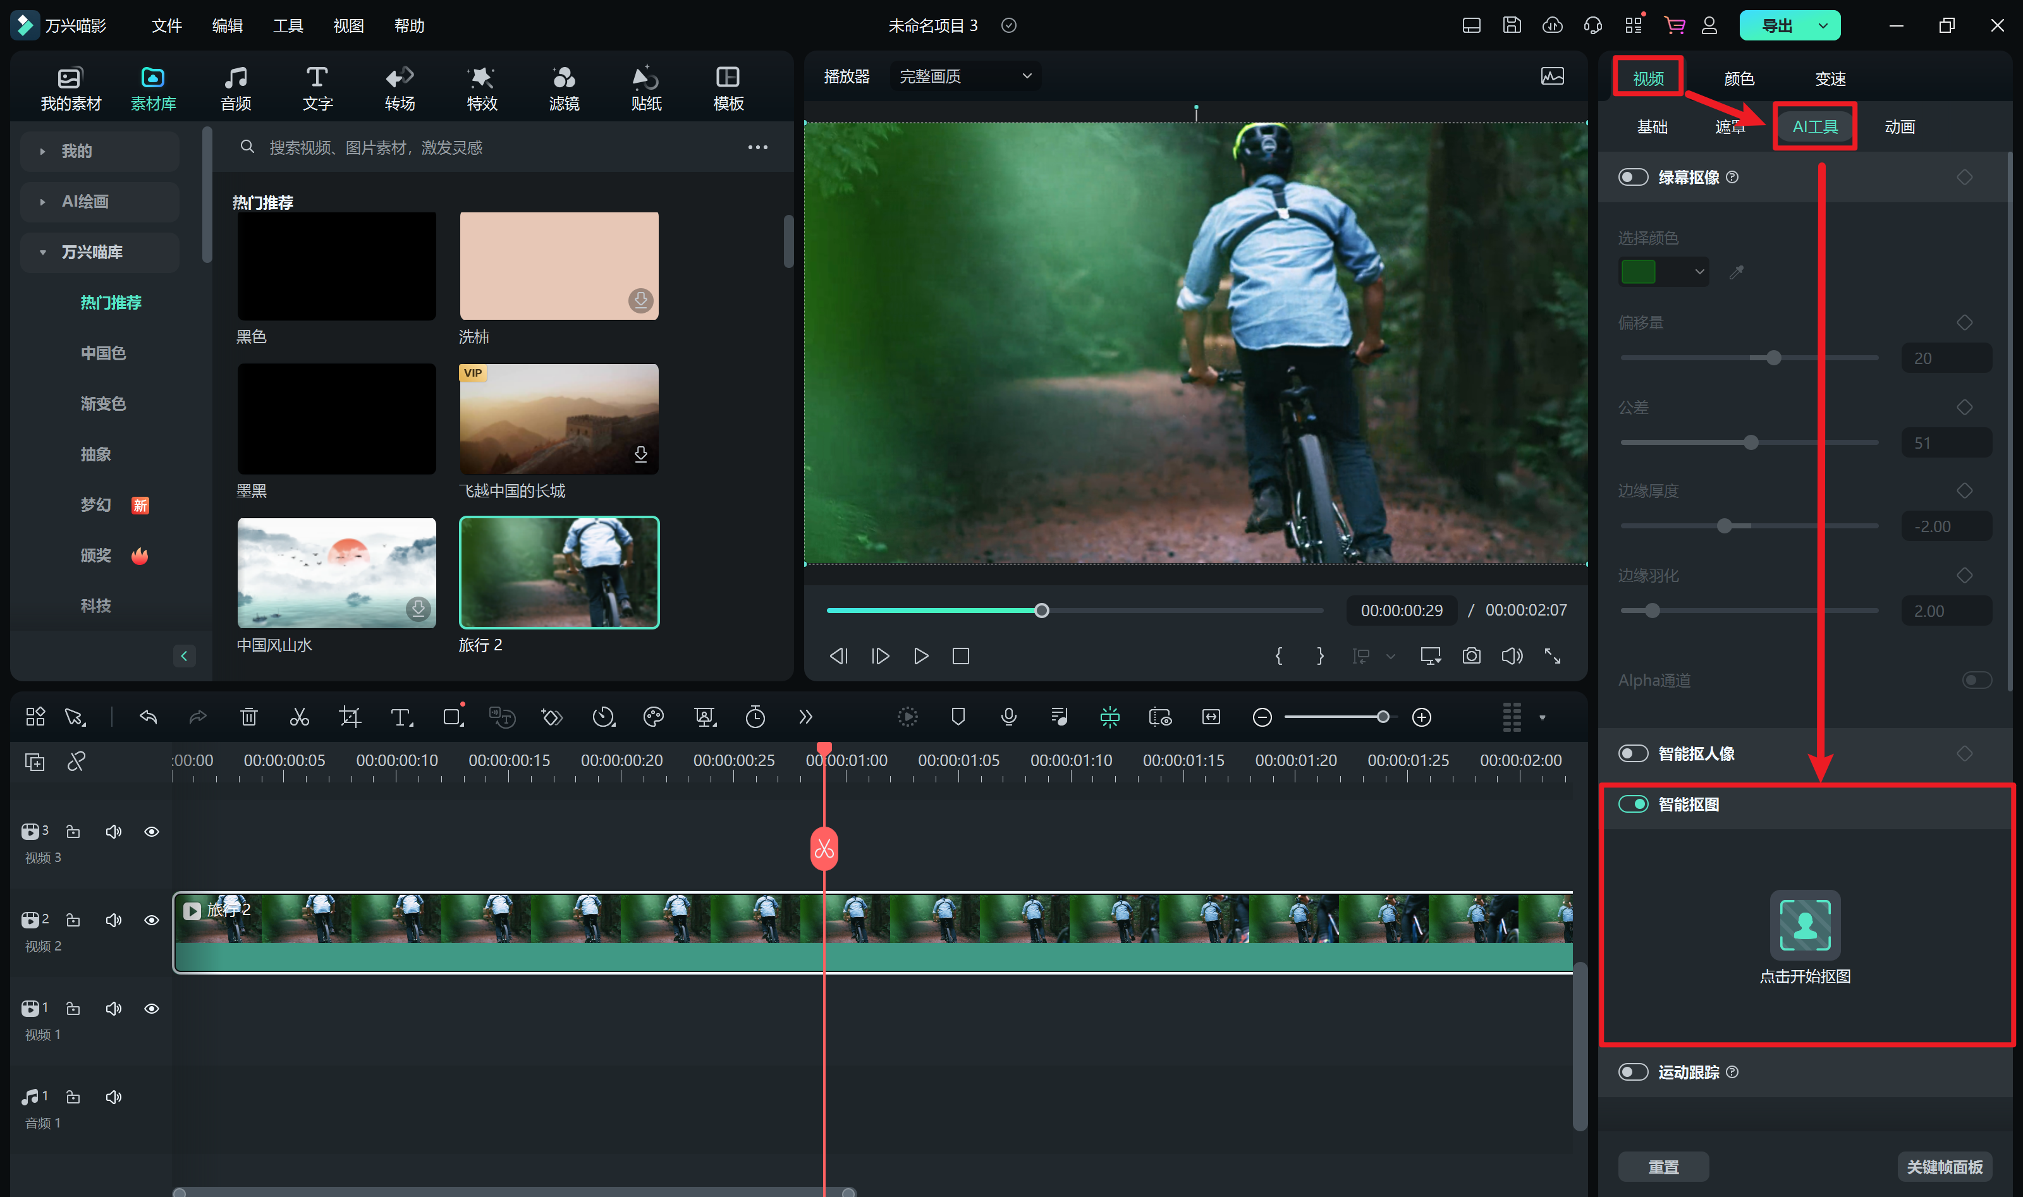The width and height of the screenshot is (2023, 1197).
Task: Open the 导出 export dropdown arrow
Action: point(1823,26)
